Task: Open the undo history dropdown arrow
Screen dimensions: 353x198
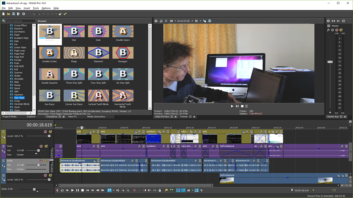Action: tap(48, 14)
